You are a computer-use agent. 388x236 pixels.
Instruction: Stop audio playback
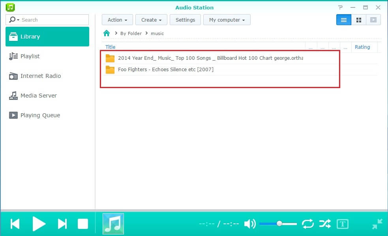click(83, 224)
